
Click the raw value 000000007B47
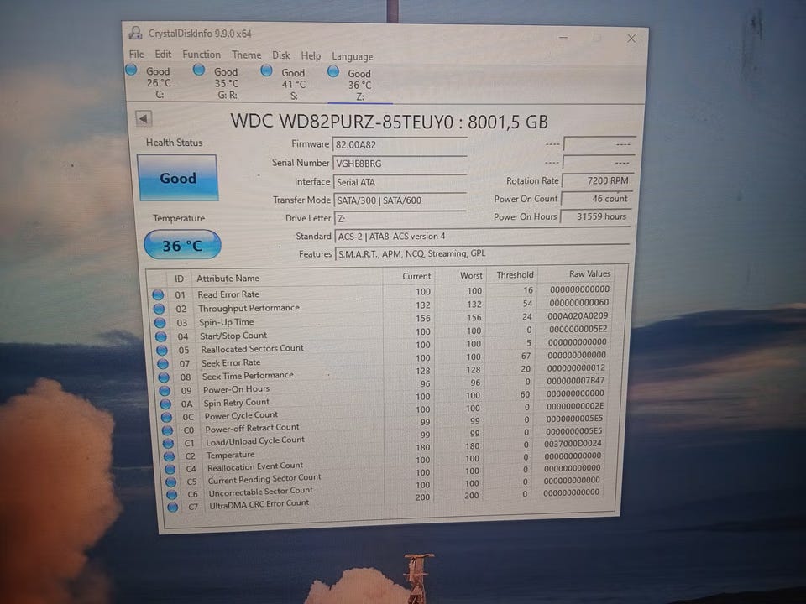tap(575, 381)
